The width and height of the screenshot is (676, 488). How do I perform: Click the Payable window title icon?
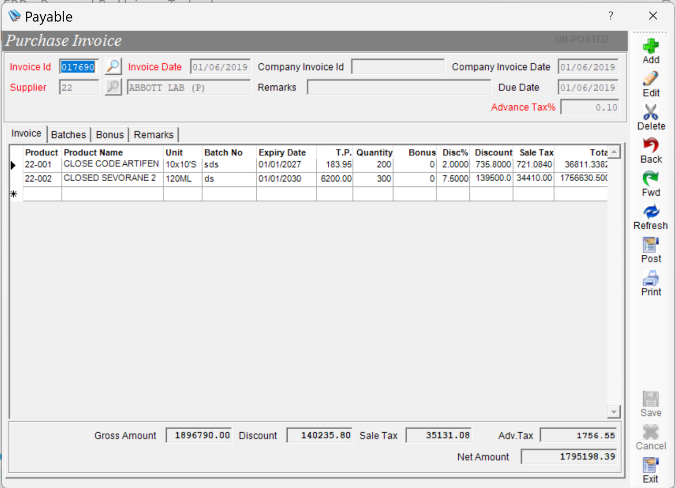tap(14, 16)
